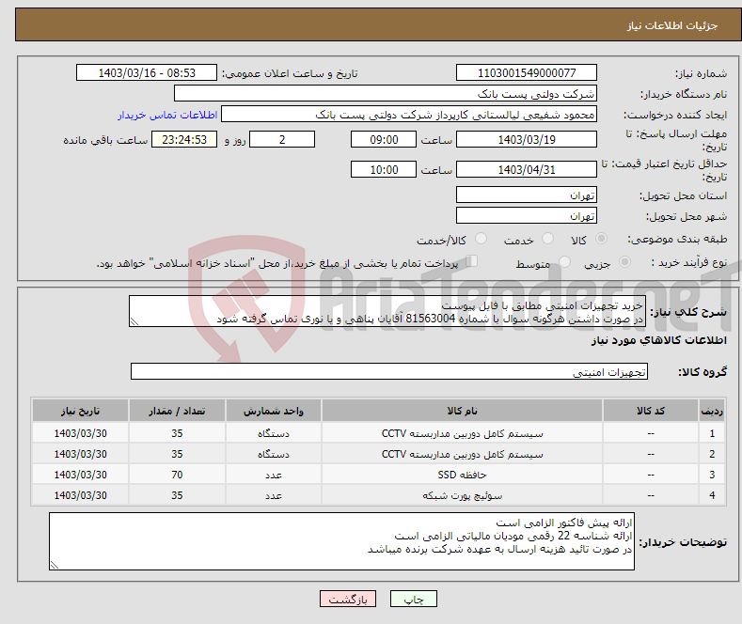Screen dimensions: 742x624
Task: Click the price validity time 10:00
Action: (384, 169)
